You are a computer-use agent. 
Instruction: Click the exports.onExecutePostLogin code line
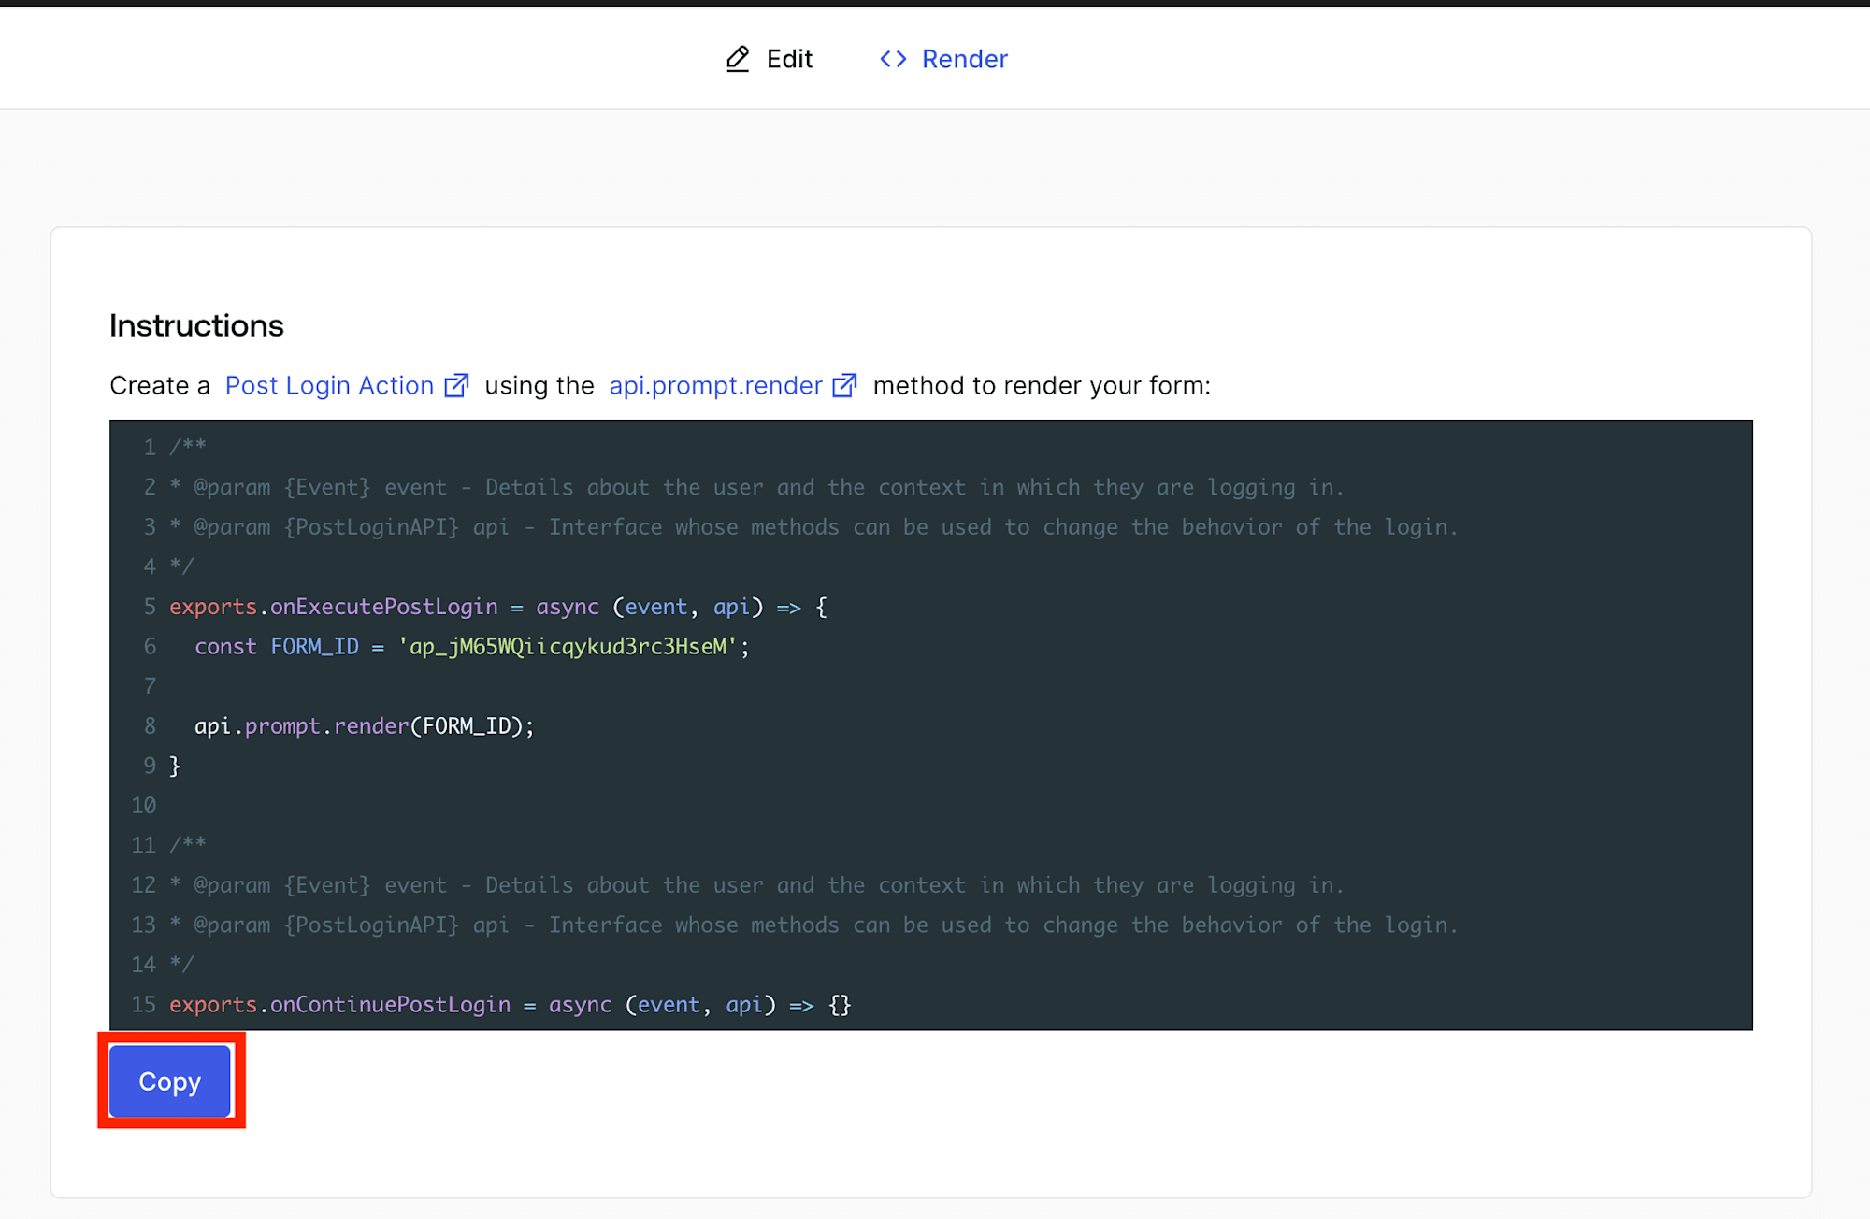498,607
